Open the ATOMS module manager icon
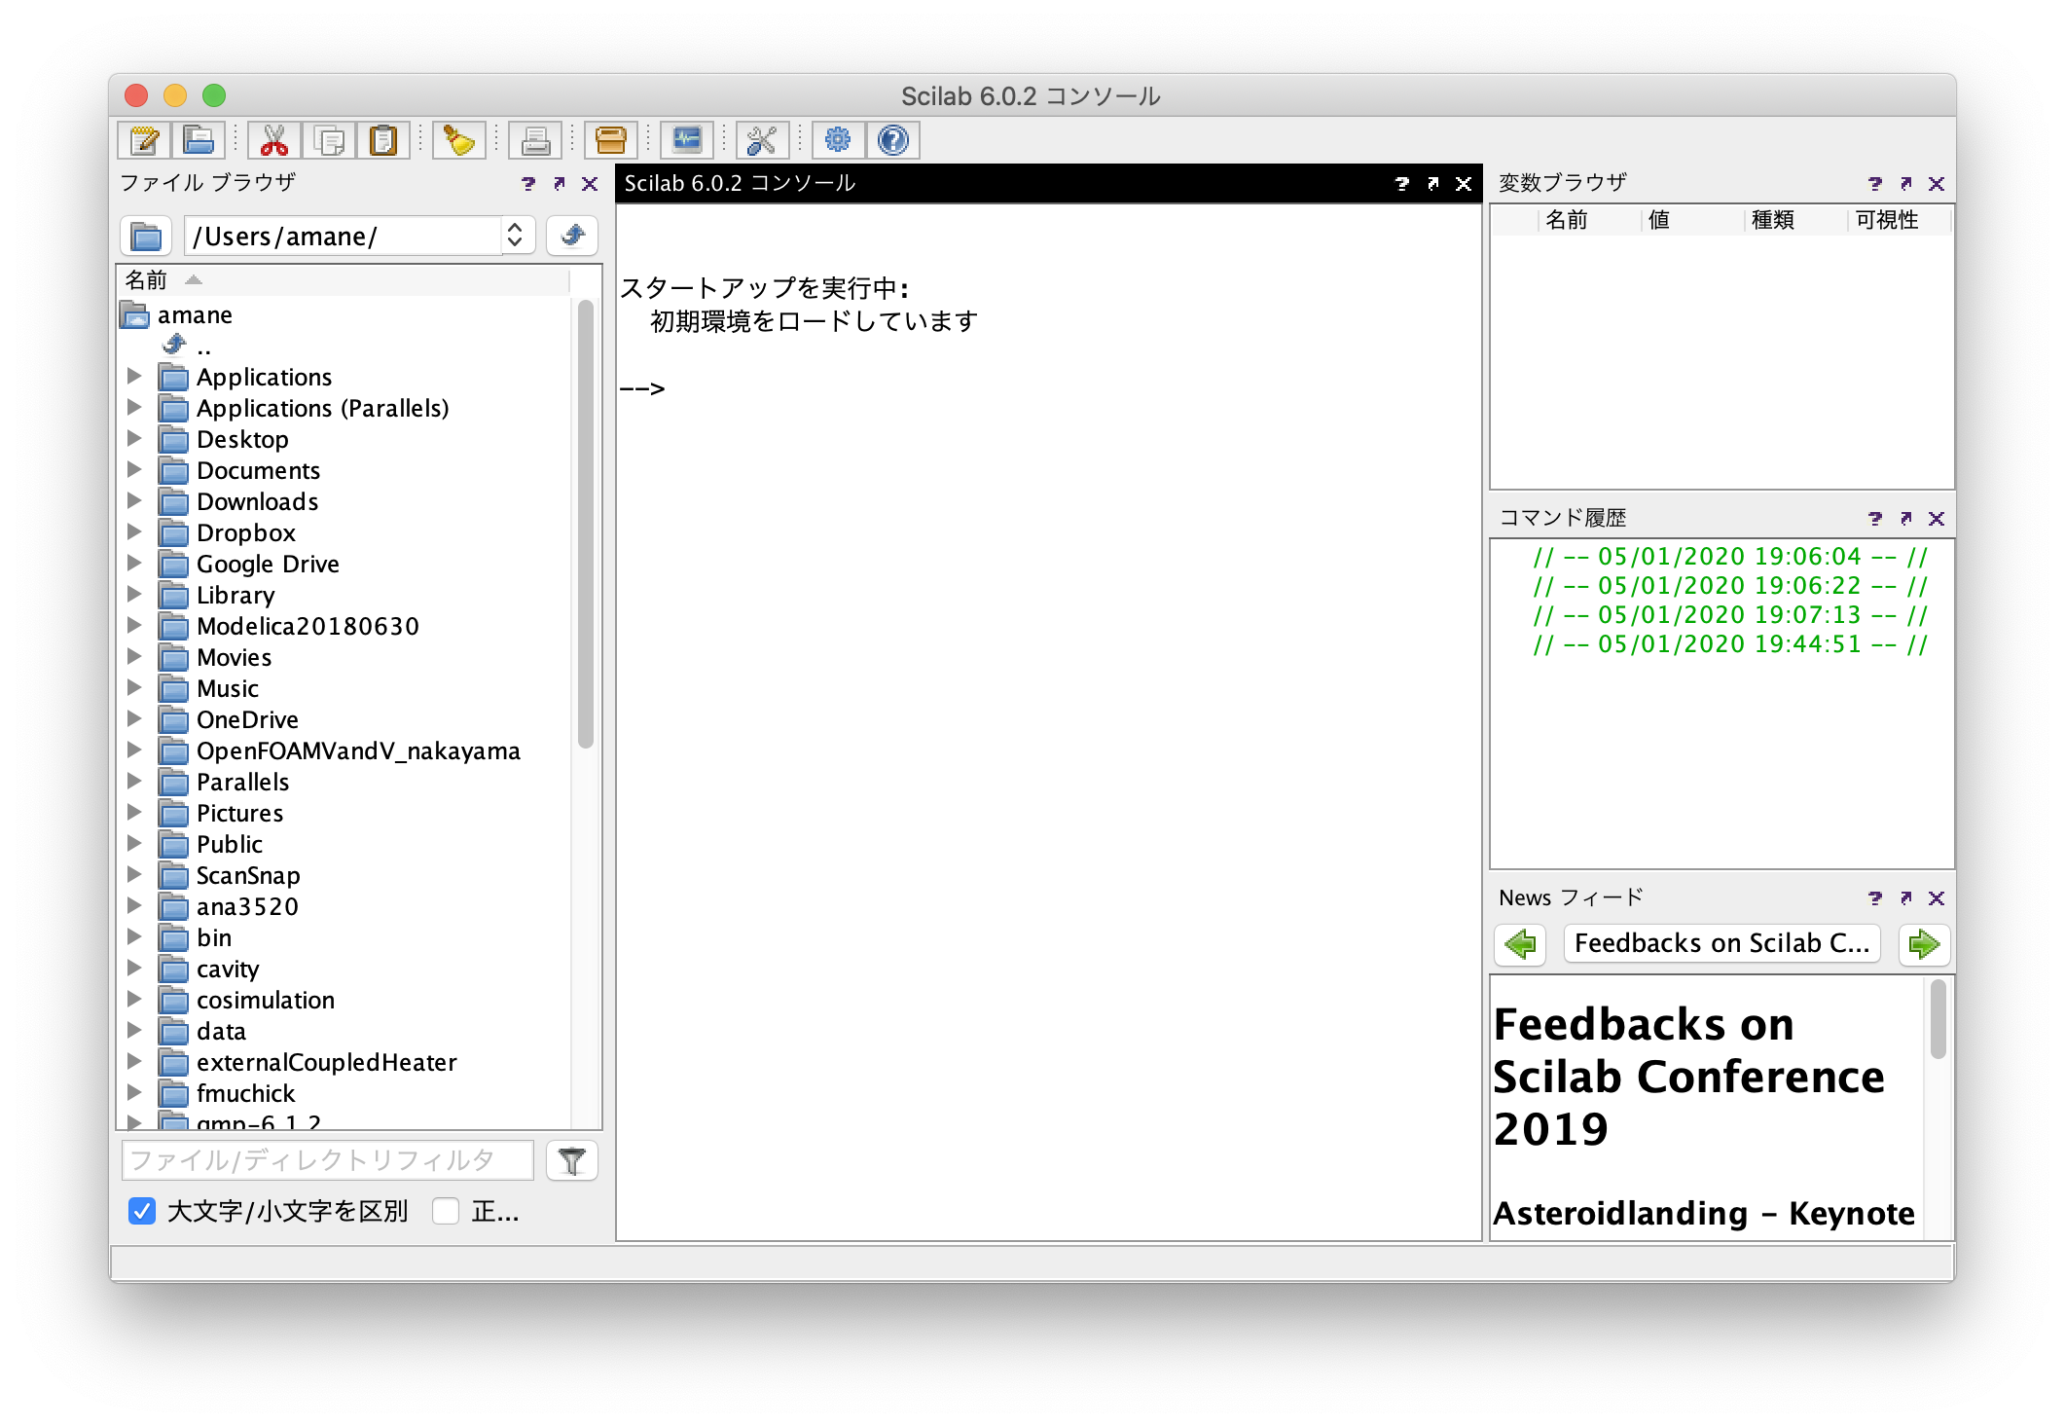The width and height of the screenshot is (2065, 1427). point(610,140)
